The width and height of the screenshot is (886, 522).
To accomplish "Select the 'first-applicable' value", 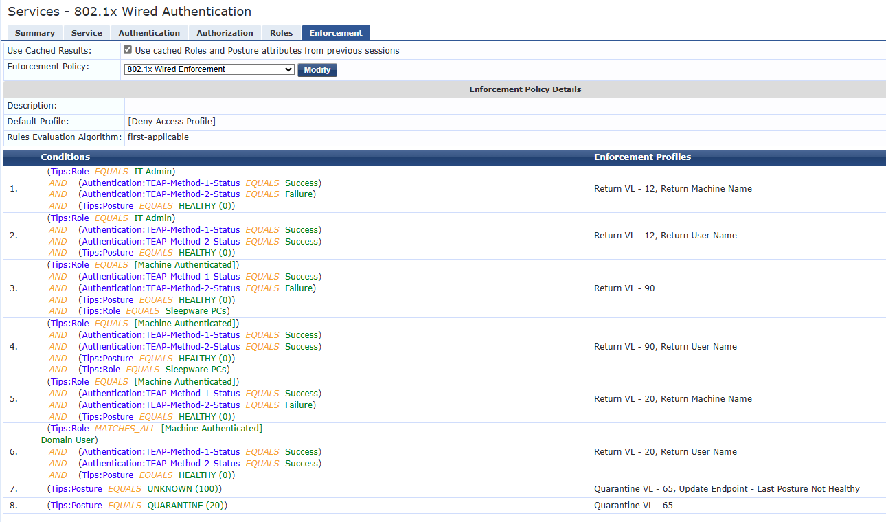I will [x=158, y=137].
